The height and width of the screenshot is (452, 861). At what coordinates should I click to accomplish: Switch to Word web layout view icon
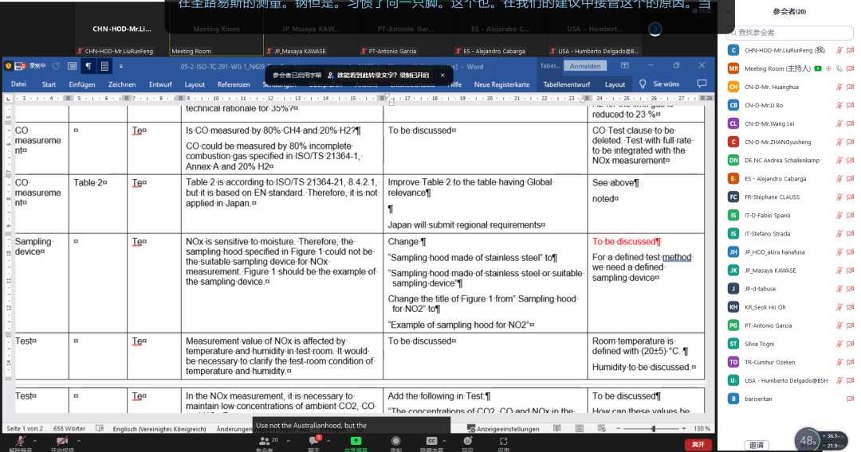(x=601, y=428)
